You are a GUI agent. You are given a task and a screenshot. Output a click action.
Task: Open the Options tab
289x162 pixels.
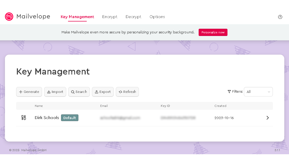[157, 17]
